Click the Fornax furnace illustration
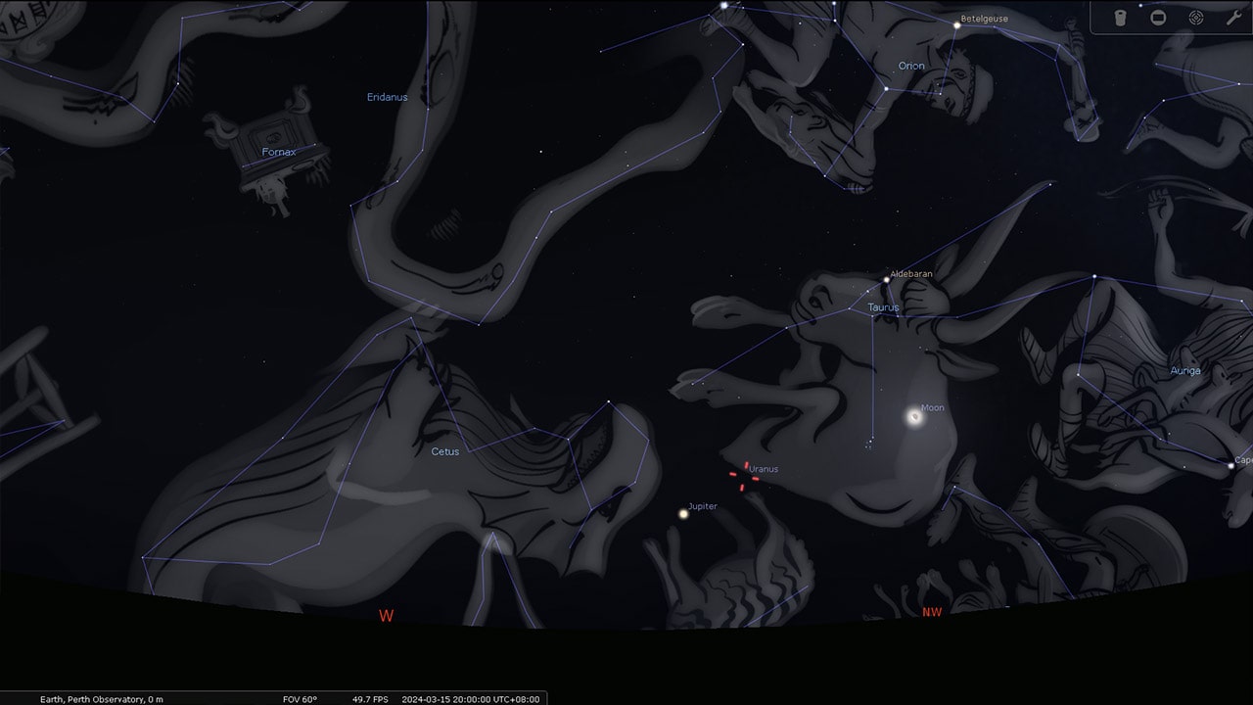Screen dimensions: 1253x705 266,149
